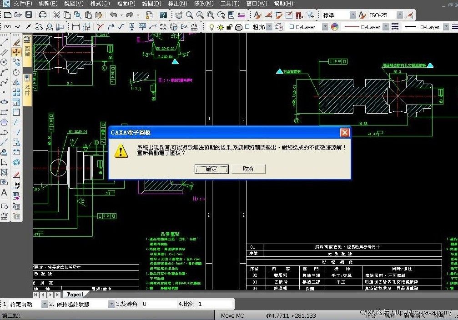Open the 標注(N) menu

pos(177,4)
